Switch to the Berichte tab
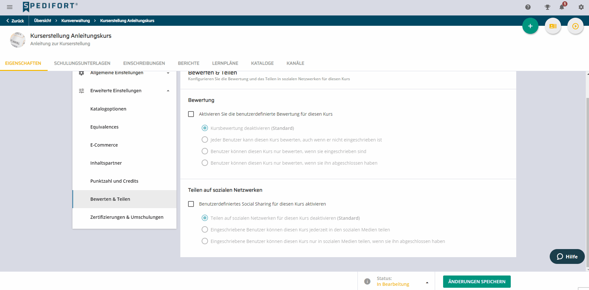Screen dimensions: 589x290 tap(189, 63)
